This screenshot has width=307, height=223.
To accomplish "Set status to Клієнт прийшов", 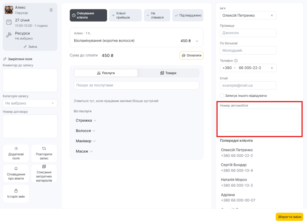I will (x=125, y=15).
